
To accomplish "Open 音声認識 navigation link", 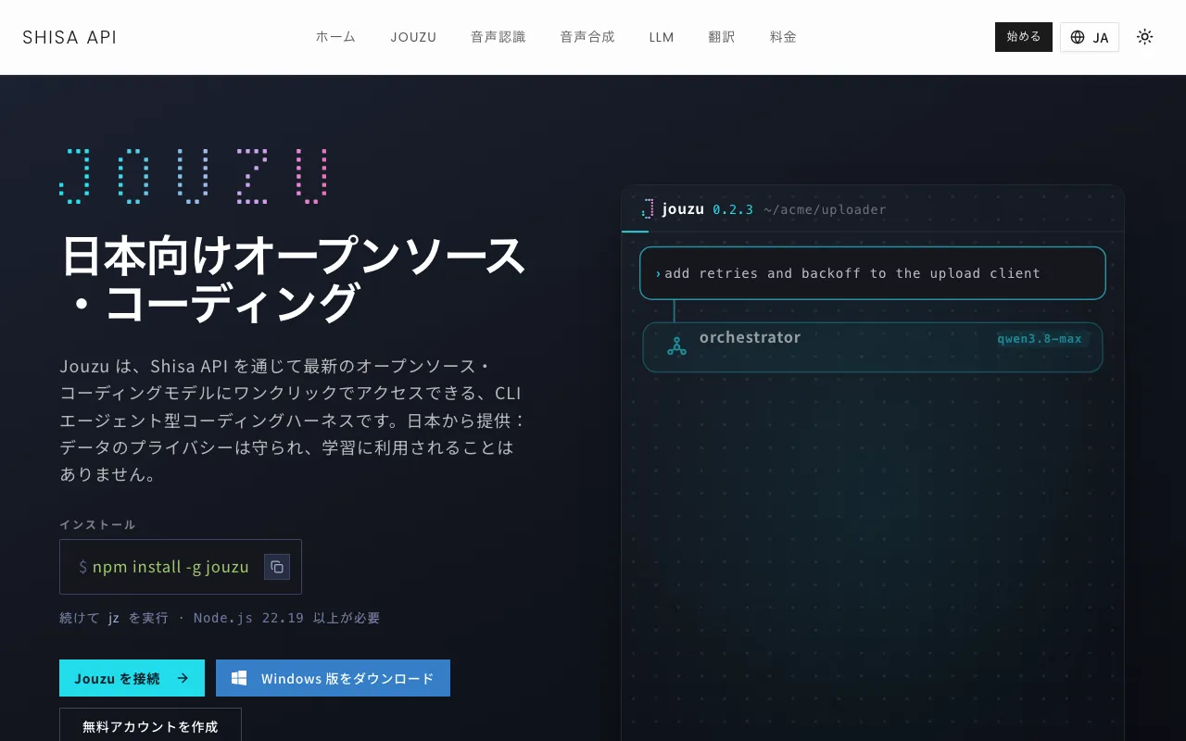I will (498, 37).
